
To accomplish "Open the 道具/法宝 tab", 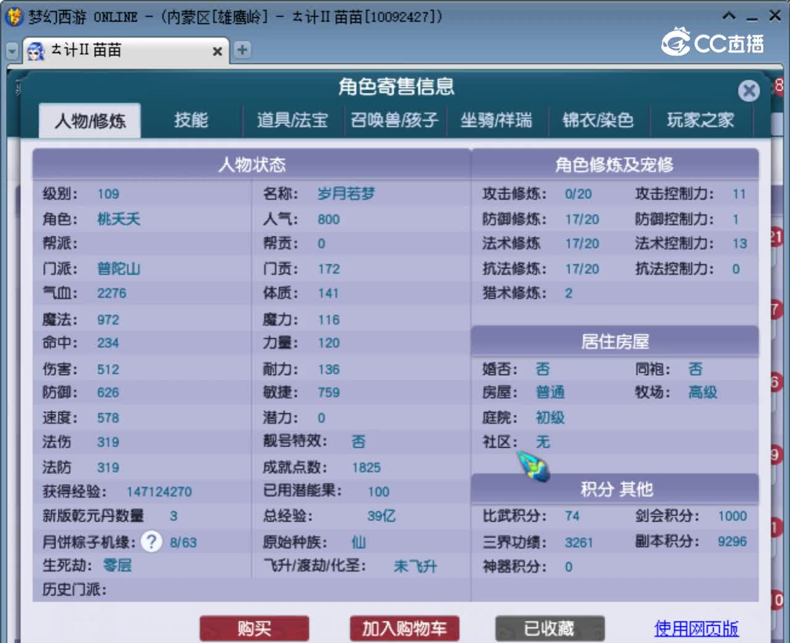I will 293,120.
